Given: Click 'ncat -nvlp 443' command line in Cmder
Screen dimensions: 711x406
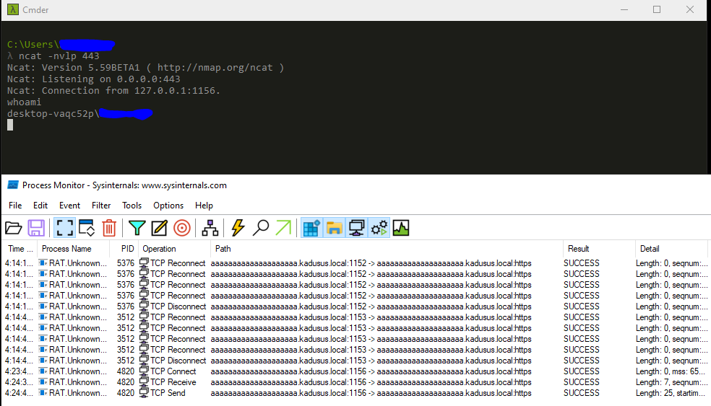Looking at the screenshot, I should point(59,56).
